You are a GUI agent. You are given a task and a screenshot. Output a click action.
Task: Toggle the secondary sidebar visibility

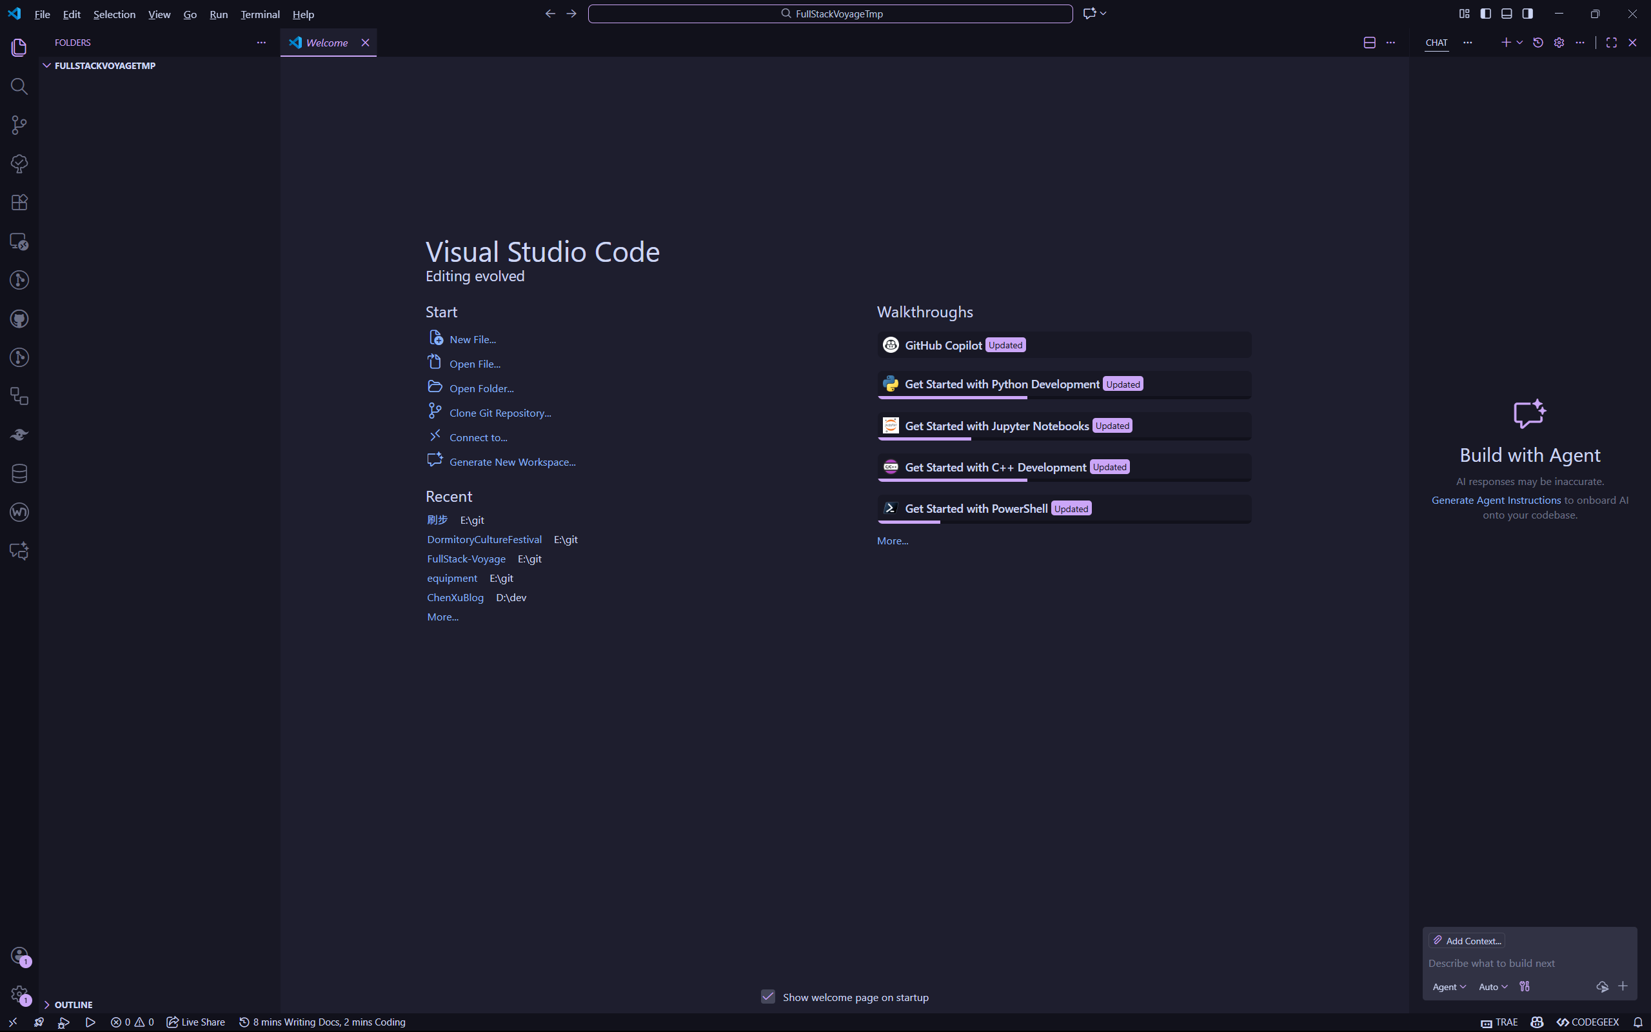[1528, 13]
